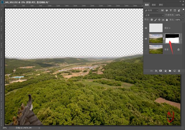Click the add layer style fx icon
Image resolution: width=185 pixels, height=130 pixels.
coord(156,71)
